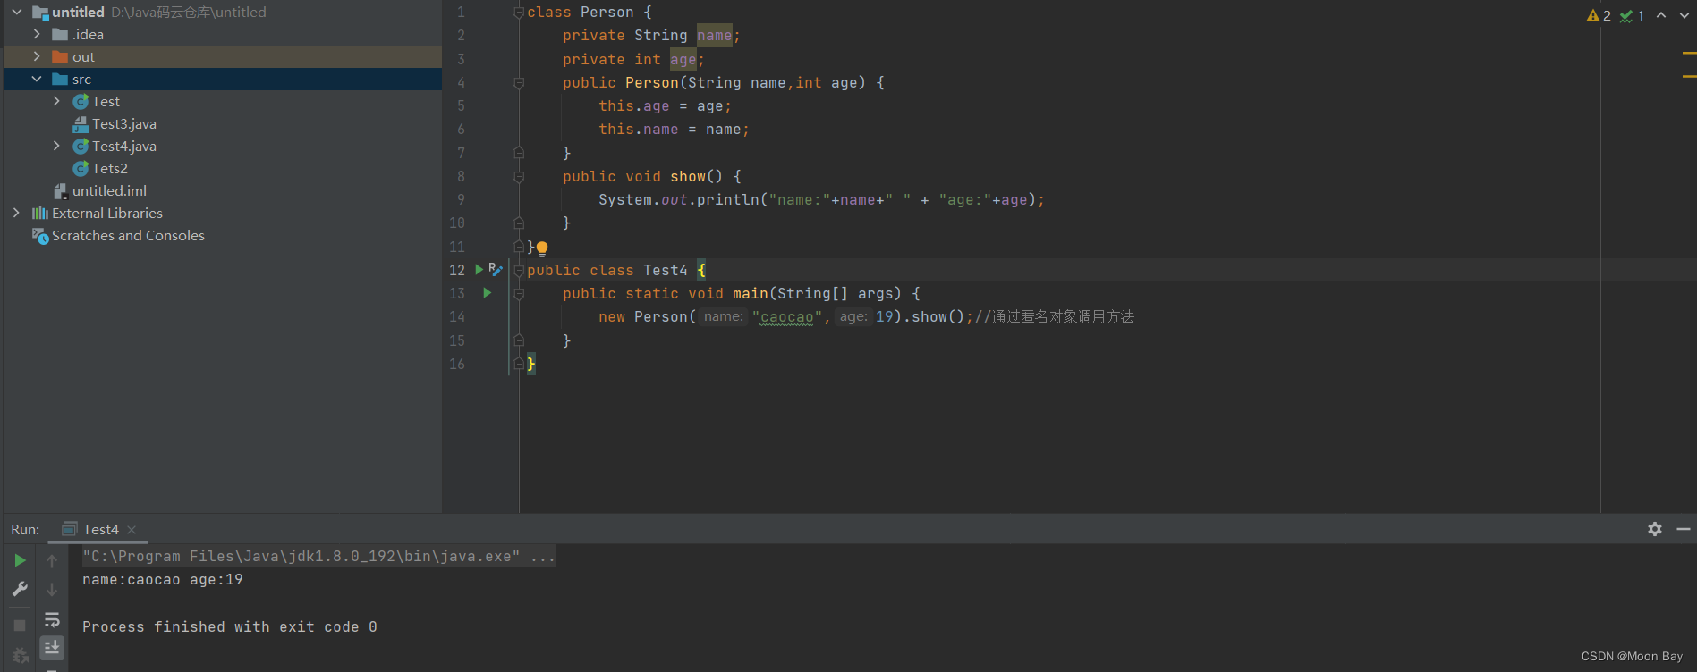Toggle soft-wrap in the Run console

coord(52,619)
